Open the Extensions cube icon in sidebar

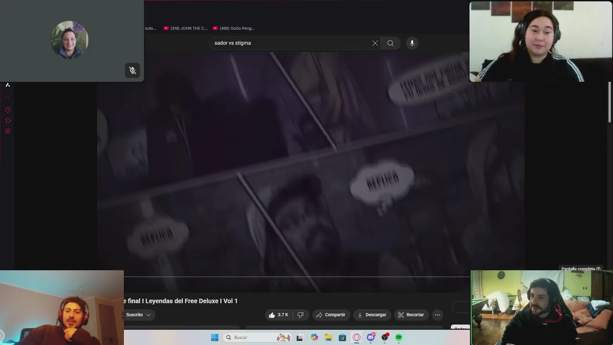pos(8,120)
